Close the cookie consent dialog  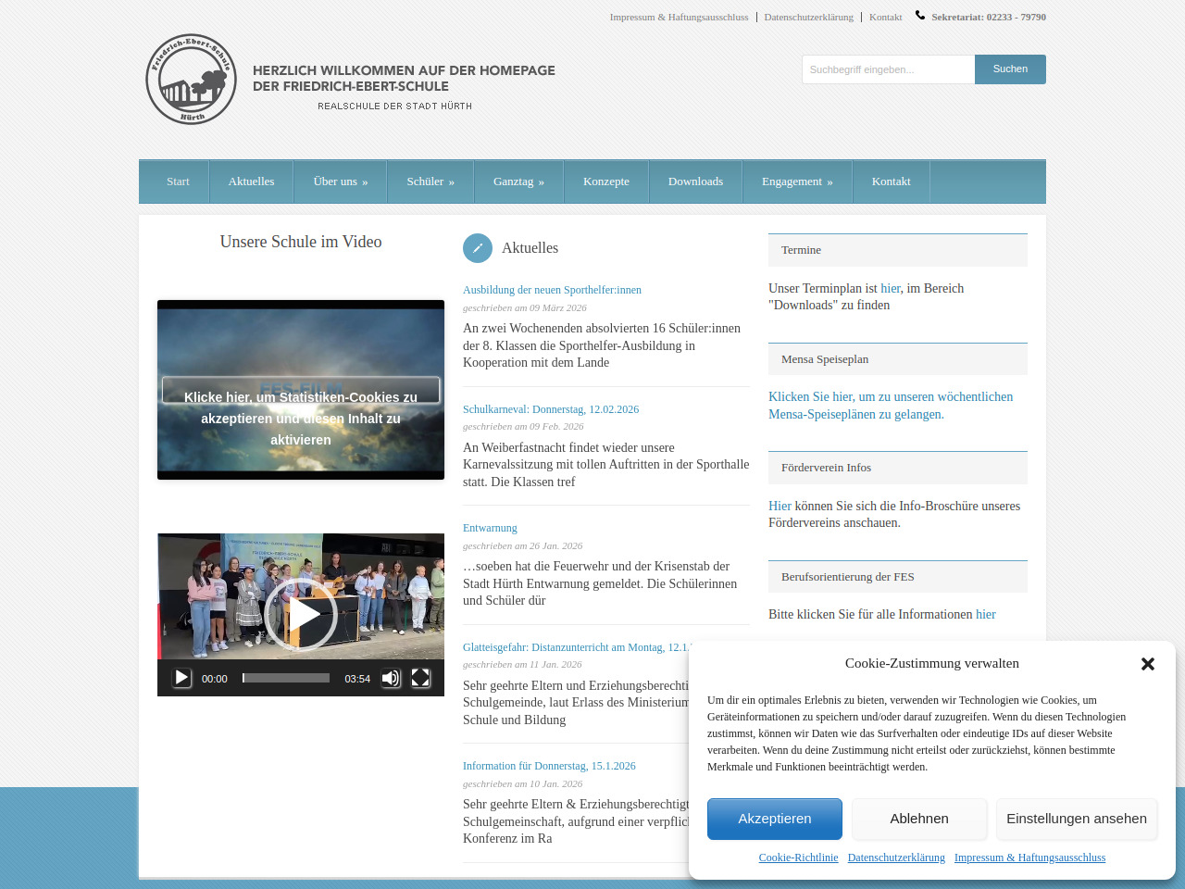tap(1147, 664)
